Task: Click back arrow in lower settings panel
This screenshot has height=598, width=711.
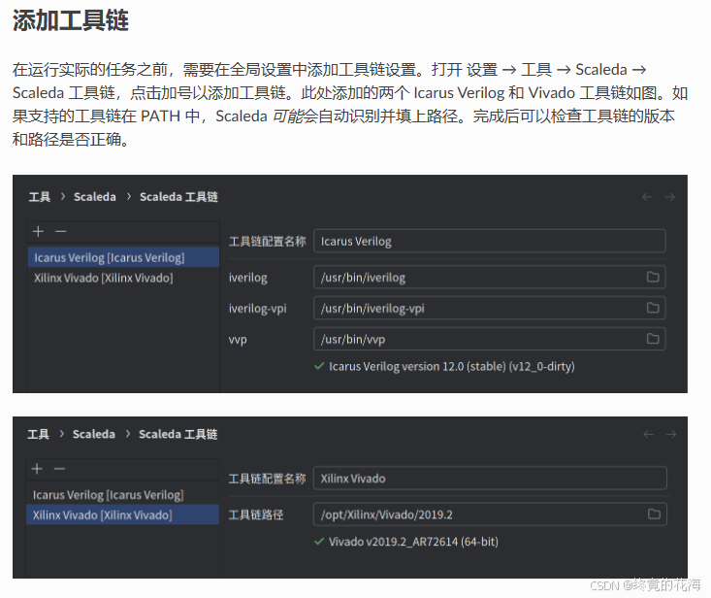Action: (648, 434)
